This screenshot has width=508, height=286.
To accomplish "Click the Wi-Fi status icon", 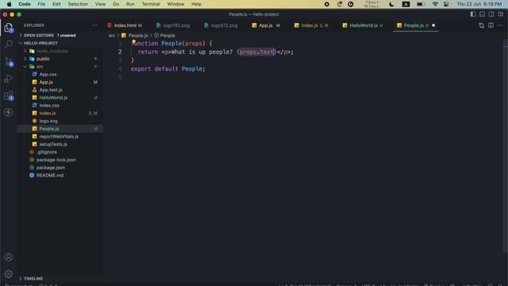I will coord(435,4).
